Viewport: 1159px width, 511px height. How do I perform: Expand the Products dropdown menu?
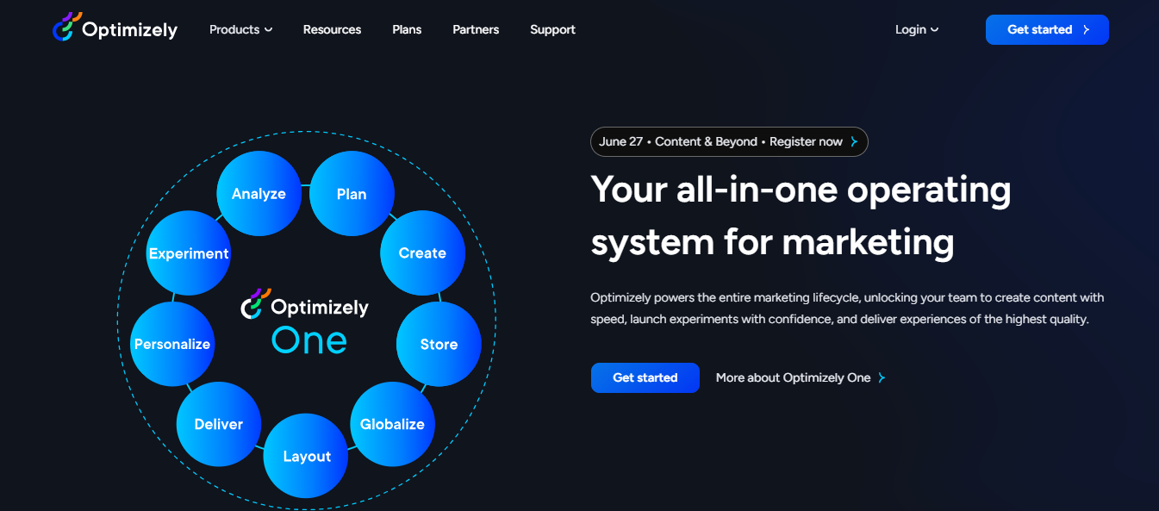click(x=240, y=29)
